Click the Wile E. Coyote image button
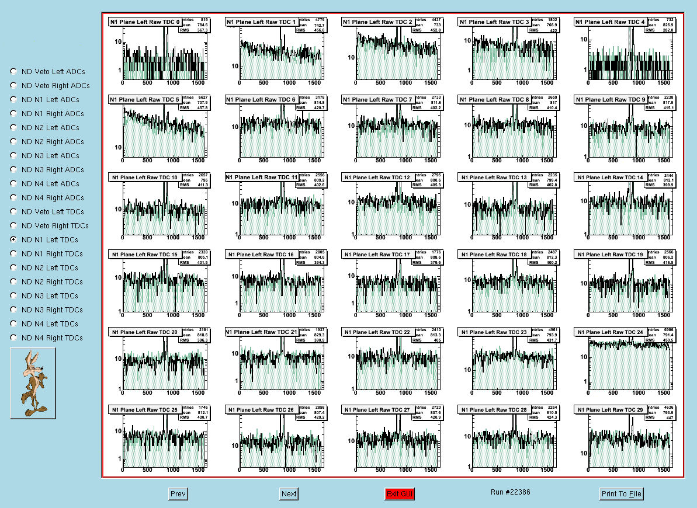Image resolution: width=697 pixels, height=508 pixels. (x=33, y=383)
